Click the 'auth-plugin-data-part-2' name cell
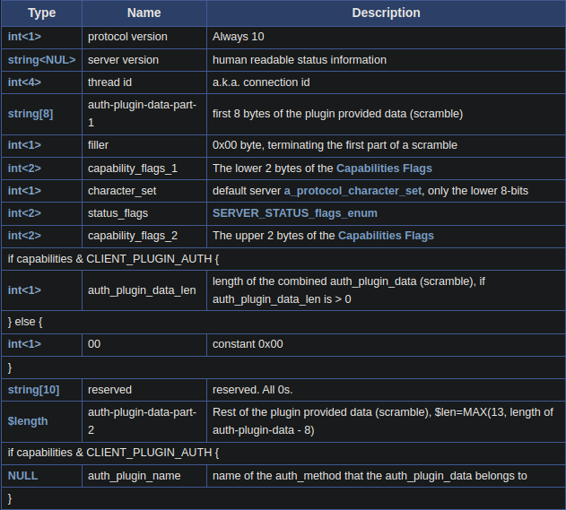 (144, 421)
